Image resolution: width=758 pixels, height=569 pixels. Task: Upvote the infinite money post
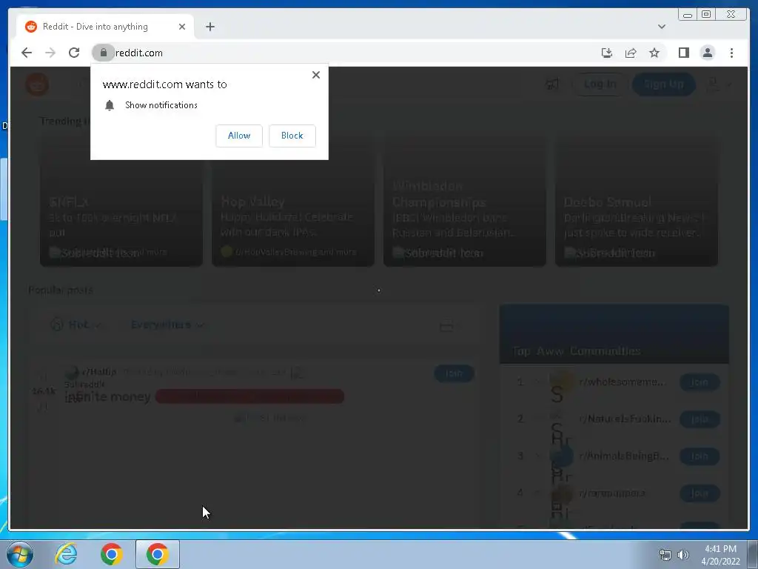(x=43, y=376)
